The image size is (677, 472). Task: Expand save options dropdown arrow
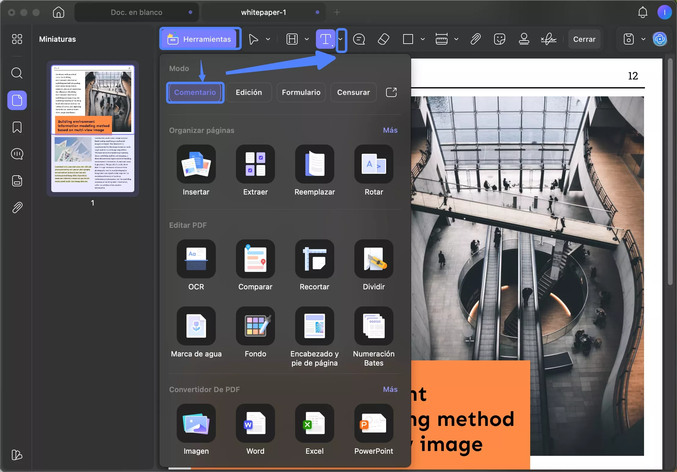pos(643,39)
